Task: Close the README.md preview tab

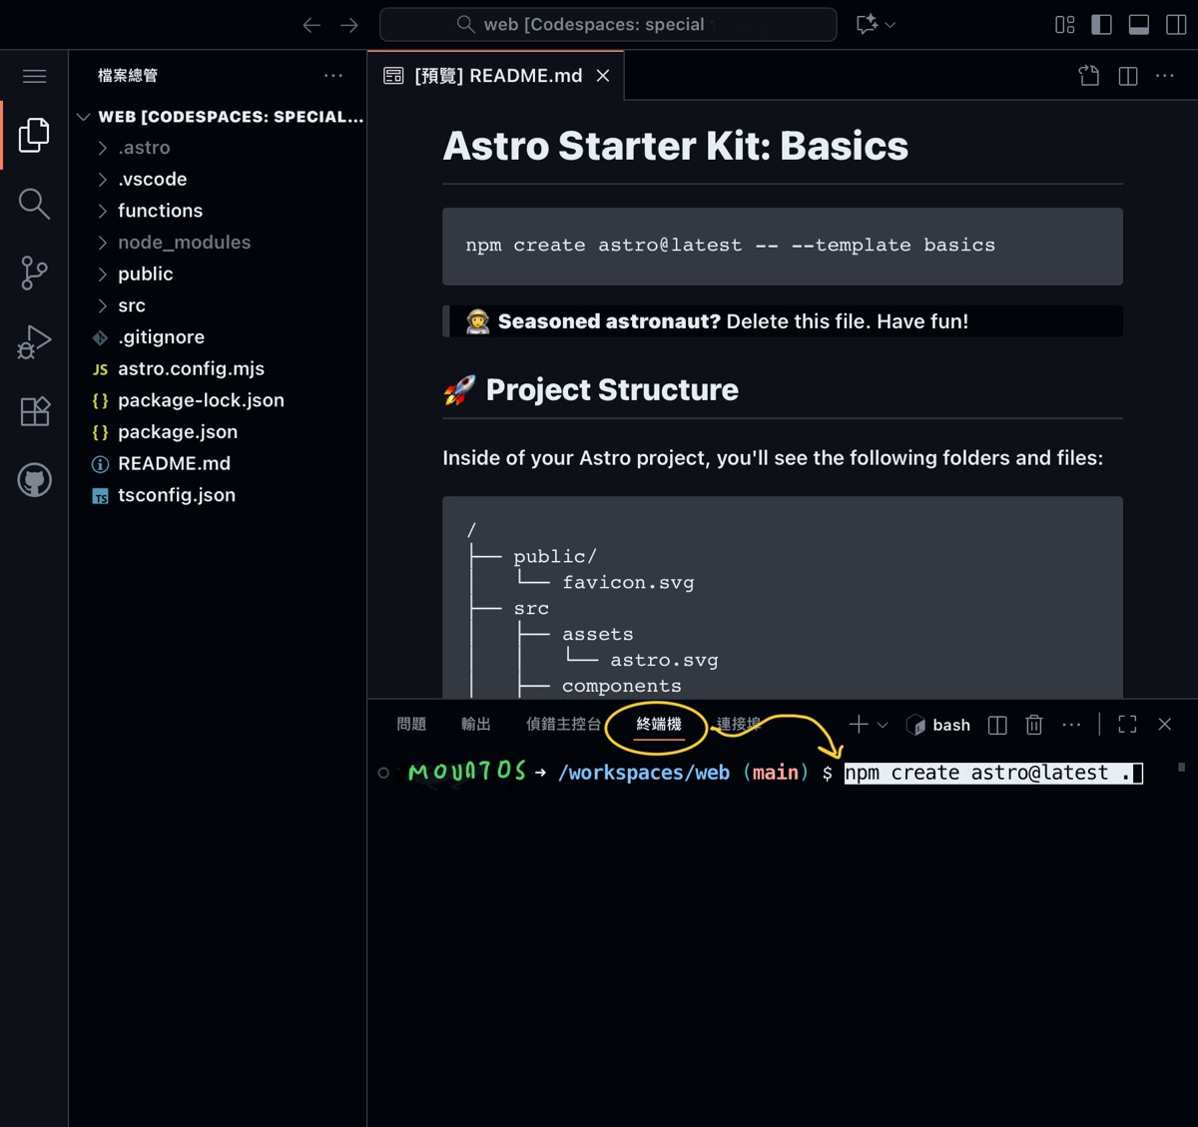Action: [x=603, y=76]
